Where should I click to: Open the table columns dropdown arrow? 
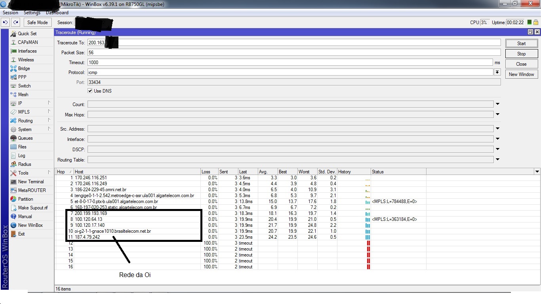coord(537,172)
